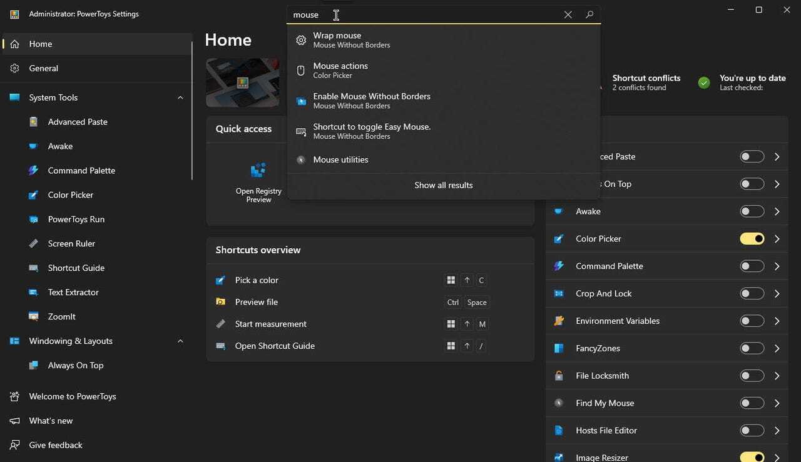This screenshot has width=801, height=462.
Task: Turn on the Awake module toggle
Action: [x=752, y=211]
